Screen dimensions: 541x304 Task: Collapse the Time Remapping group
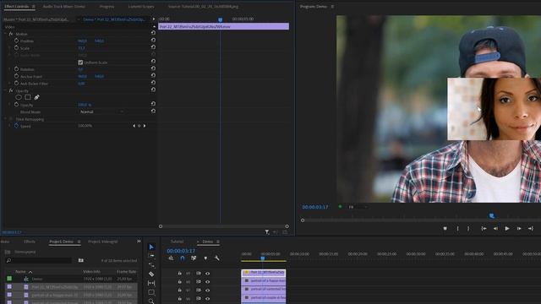(6, 119)
